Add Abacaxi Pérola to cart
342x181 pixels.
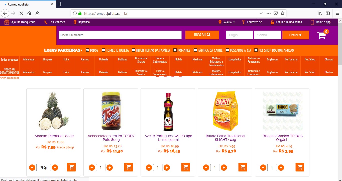pyautogui.click(x=71, y=167)
